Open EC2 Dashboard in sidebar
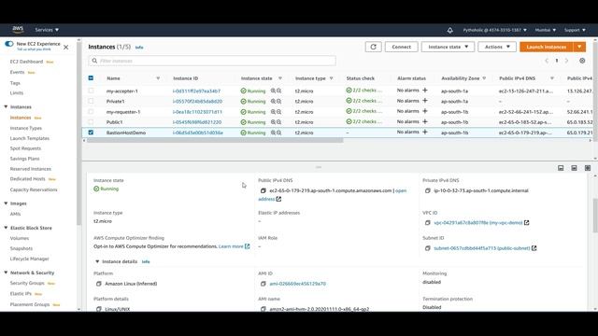 click(x=26, y=62)
